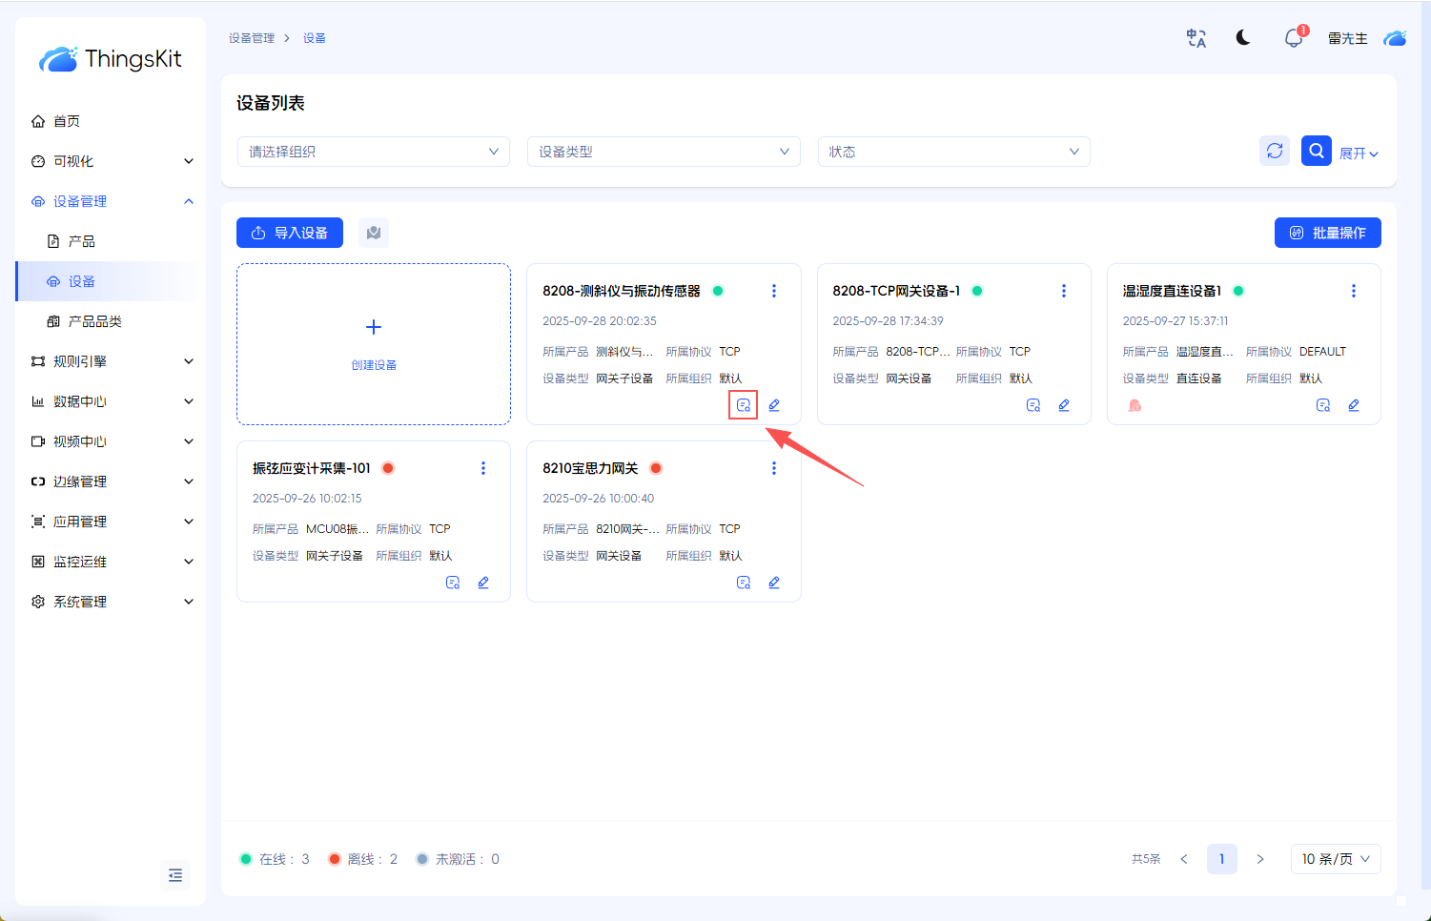Toggle dark mode moon icon

(x=1243, y=38)
